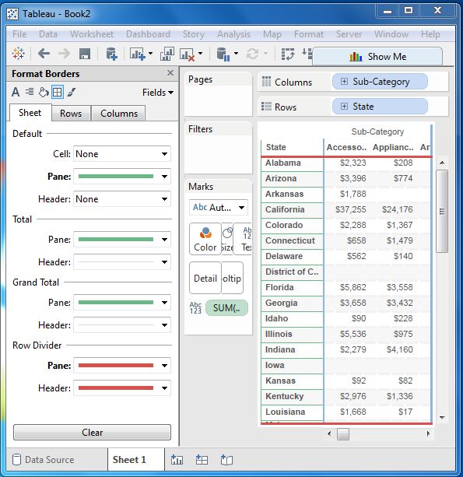Open the Default Cell border dropdown
The height and width of the screenshot is (477, 463).
point(122,154)
